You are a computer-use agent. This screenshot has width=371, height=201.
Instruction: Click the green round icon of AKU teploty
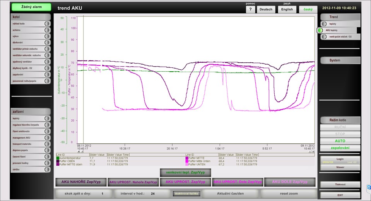(x=320, y=30)
